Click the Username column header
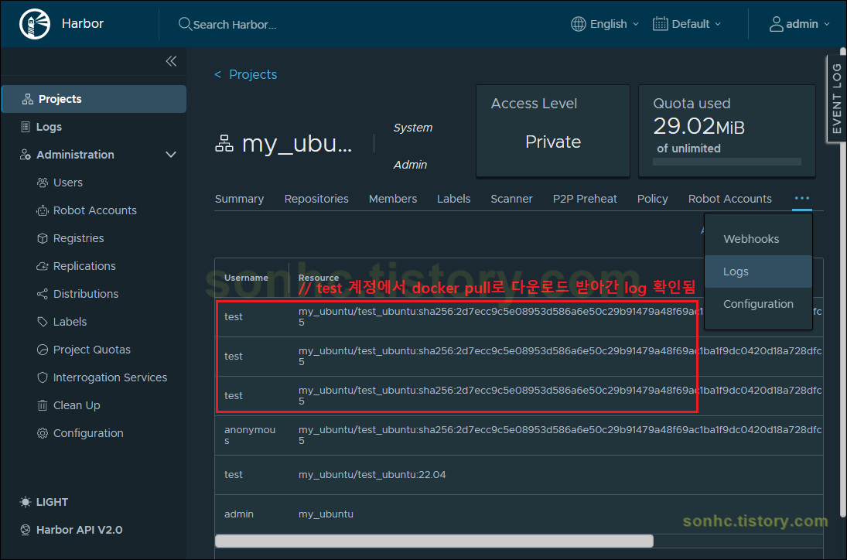847x560 pixels. click(246, 278)
